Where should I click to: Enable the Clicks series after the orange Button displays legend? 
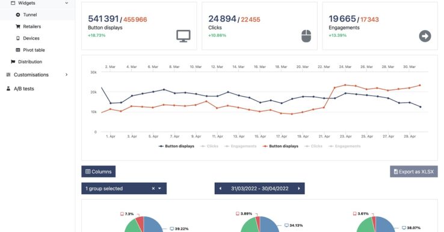pos(313,146)
